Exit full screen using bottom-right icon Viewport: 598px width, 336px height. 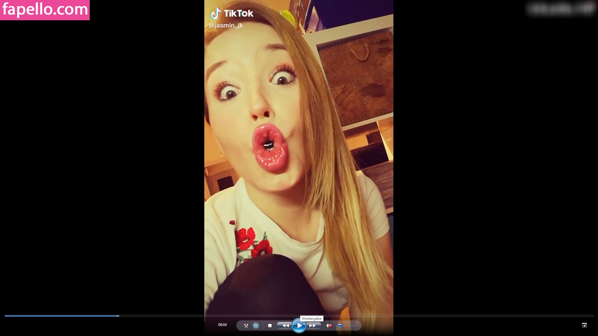tap(584, 325)
